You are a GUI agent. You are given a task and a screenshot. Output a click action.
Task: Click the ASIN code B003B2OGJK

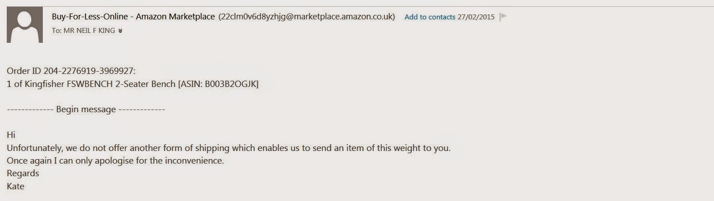230,84
